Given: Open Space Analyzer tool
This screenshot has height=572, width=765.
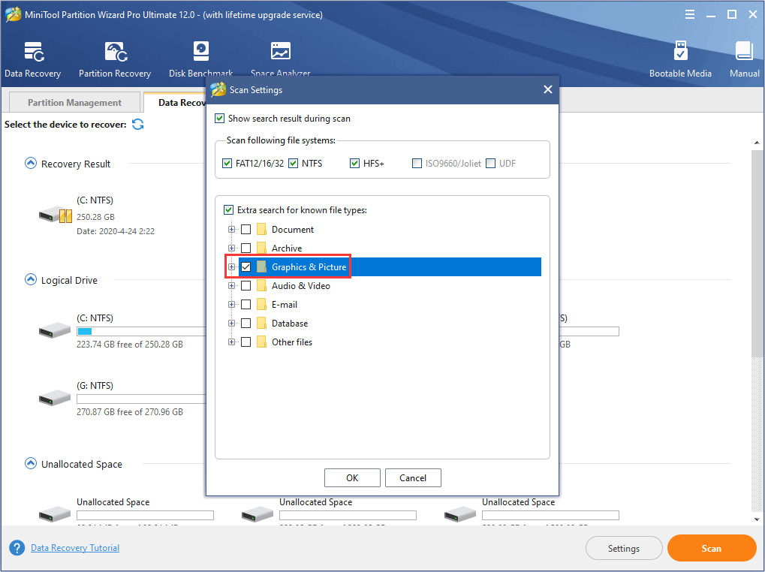Looking at the screenshot, I should point(281,60).
